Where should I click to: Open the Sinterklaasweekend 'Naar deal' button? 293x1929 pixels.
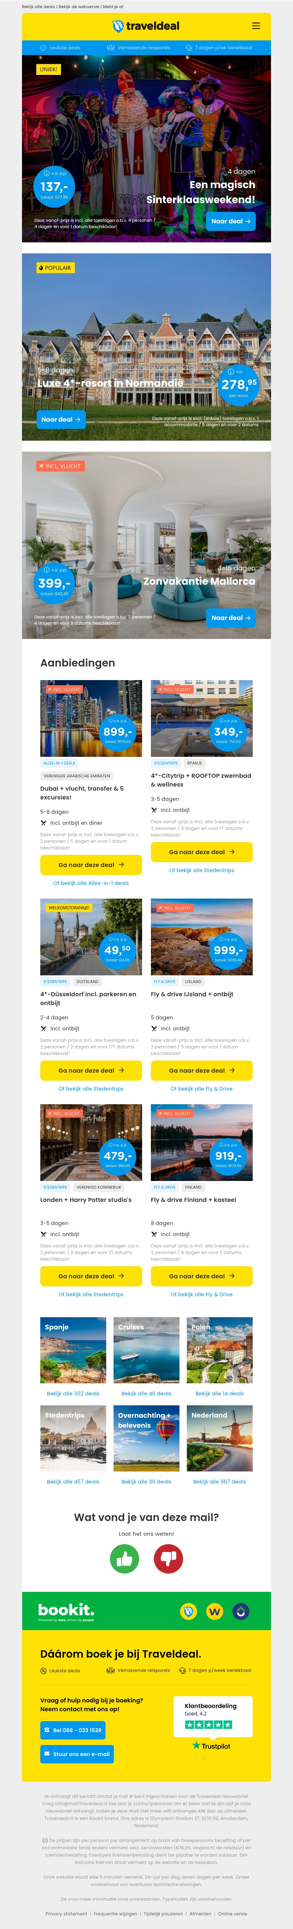231,222
